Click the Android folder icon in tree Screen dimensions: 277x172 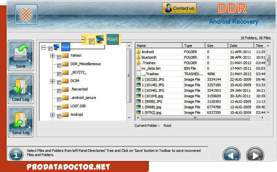click(x=65, y=115)
